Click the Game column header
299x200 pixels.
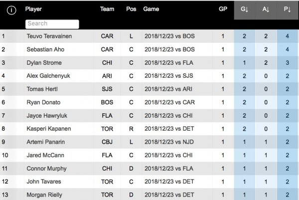pyautogui.click(x=151, y=9)
